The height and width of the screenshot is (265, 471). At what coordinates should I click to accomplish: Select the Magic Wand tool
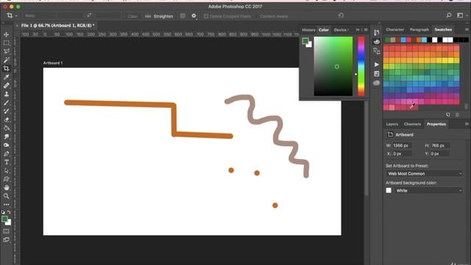pyautogui.click(x=7, y=60)
